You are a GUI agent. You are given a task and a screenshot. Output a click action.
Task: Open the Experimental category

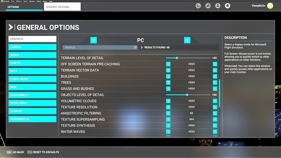click(33, 119)
